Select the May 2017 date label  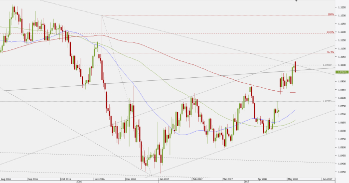(x=293, y=179)
